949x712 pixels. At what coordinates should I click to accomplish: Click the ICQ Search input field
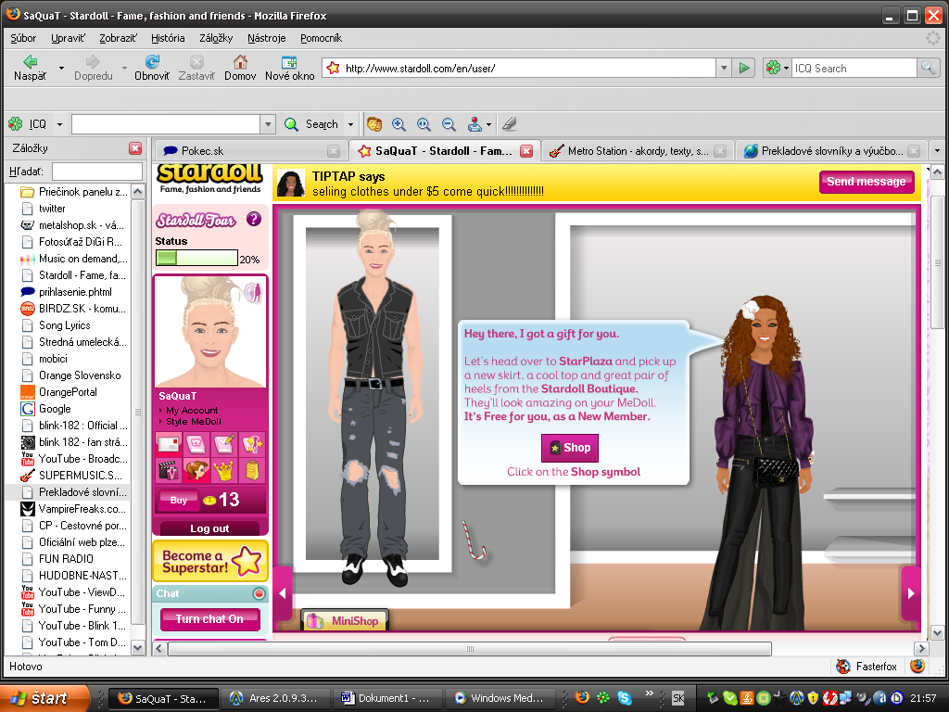pos(854,68)
